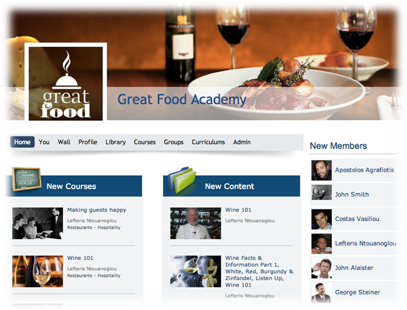Click John Alaister's avatar image
Image resolution: width=407 pixels, height=310 pixels.
click(x=321, y=268)
